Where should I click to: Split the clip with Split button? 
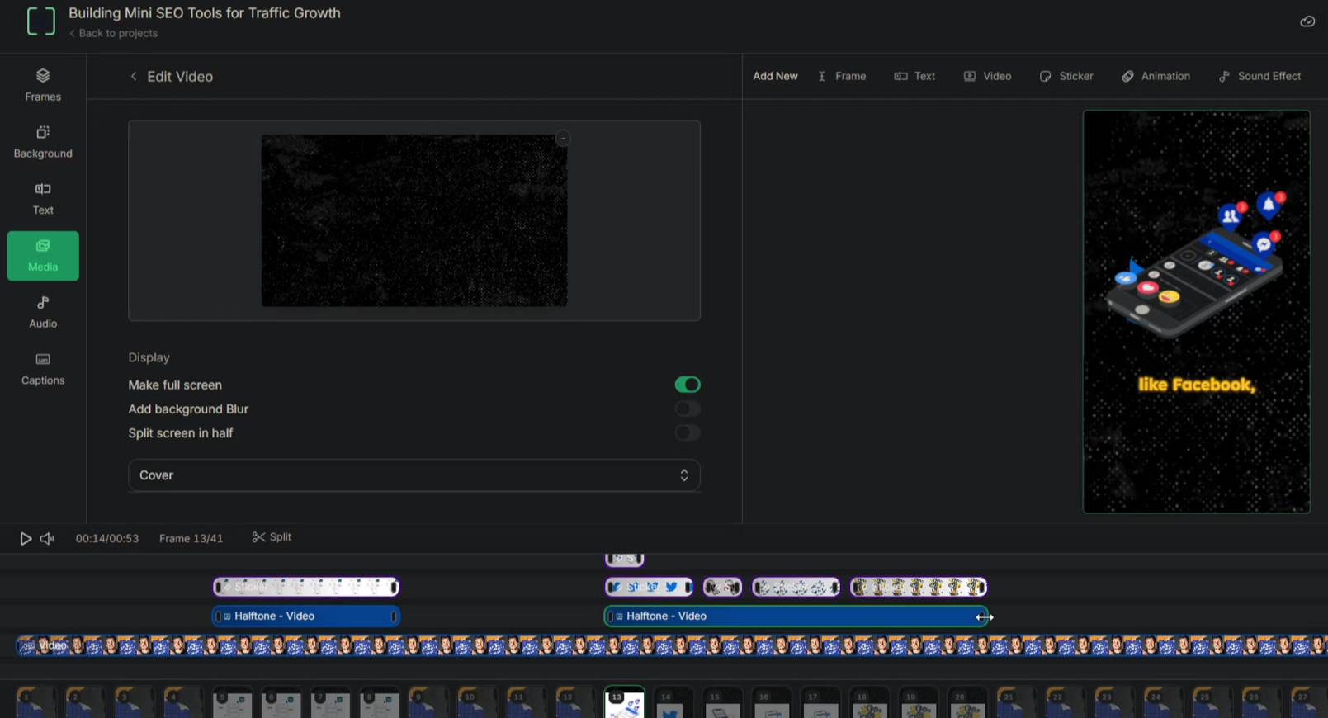272,537
